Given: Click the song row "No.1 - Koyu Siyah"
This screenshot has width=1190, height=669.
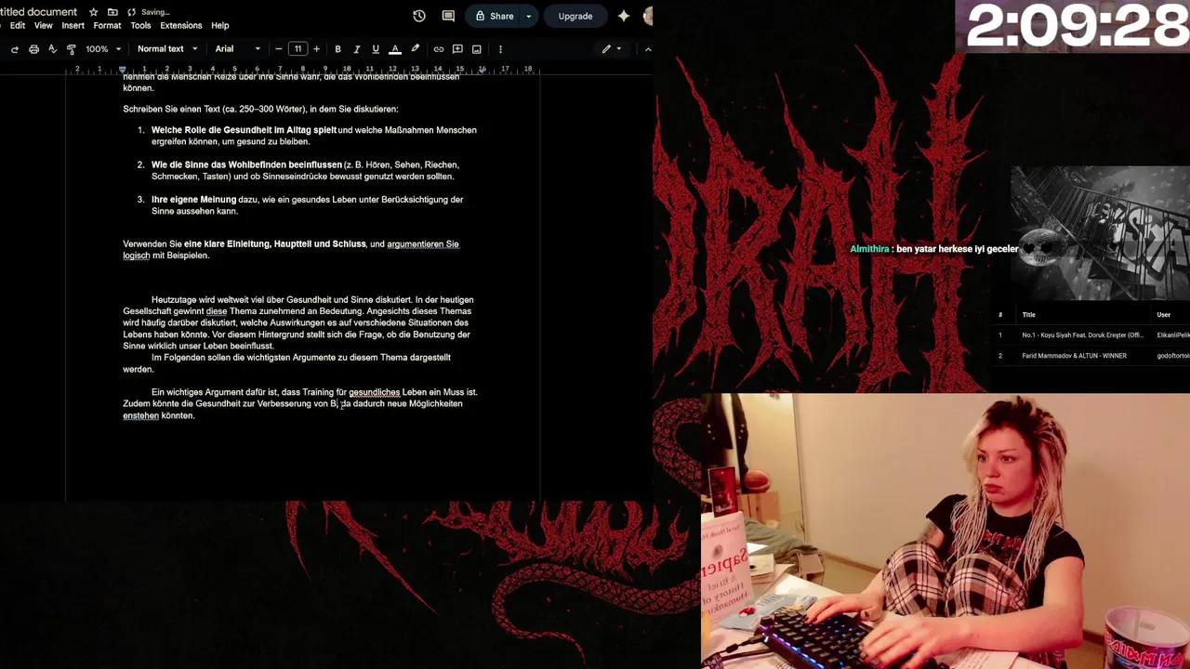Looking at the screenshot, I should (1092, 335).
